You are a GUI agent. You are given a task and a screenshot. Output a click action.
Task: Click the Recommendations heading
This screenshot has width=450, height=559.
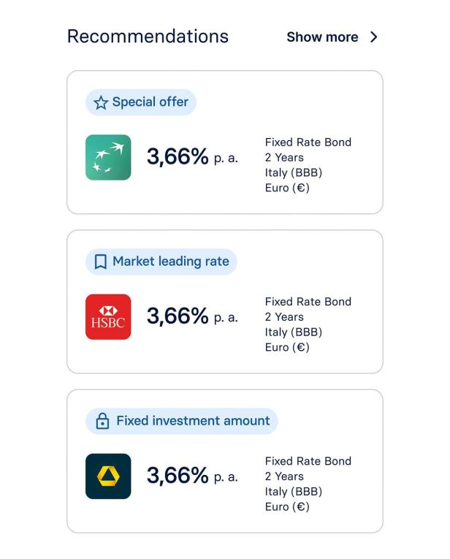tap(148, 37)
